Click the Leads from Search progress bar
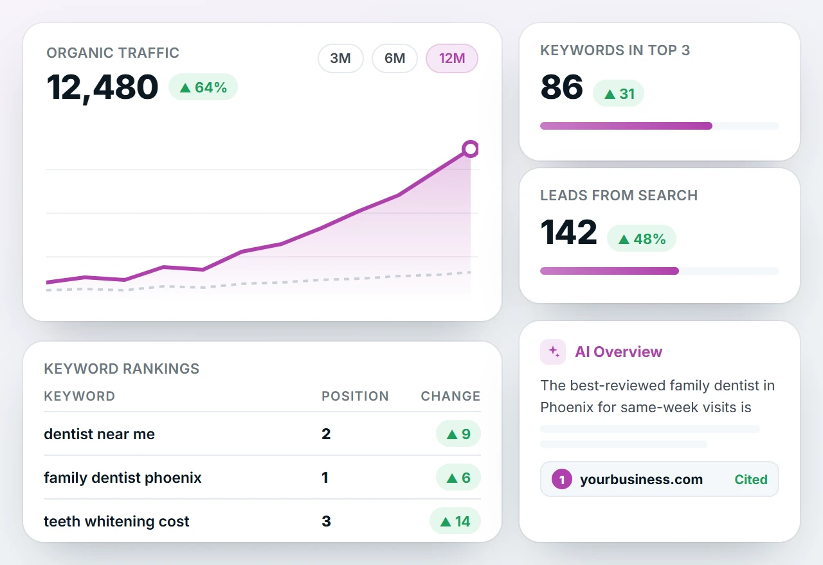 coord(660,271)
